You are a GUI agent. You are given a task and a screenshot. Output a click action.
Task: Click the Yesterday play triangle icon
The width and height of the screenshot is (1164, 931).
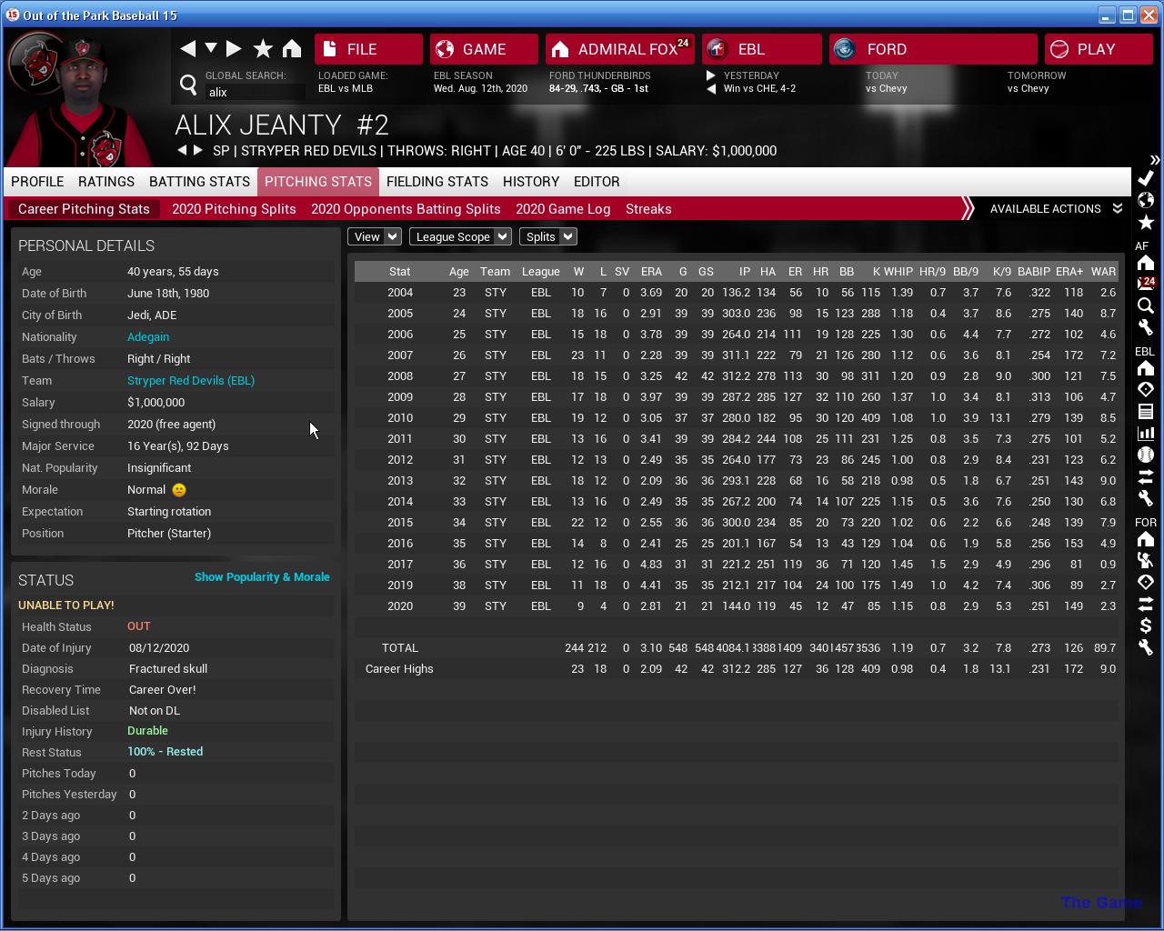pyautogui.click(x=711, y=75)
